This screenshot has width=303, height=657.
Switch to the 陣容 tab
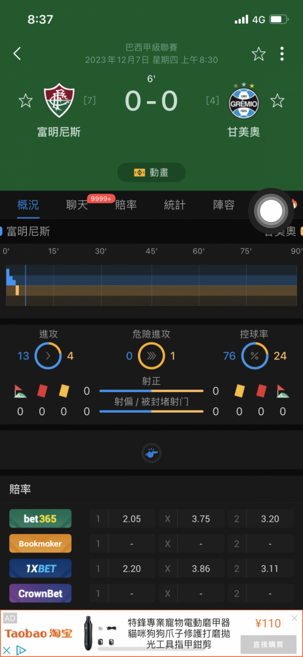[224, 205]
